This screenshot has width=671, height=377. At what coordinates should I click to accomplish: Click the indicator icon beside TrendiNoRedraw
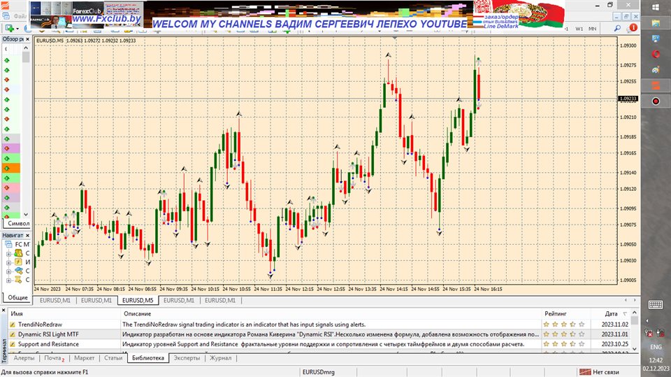[x=13, y=325]
